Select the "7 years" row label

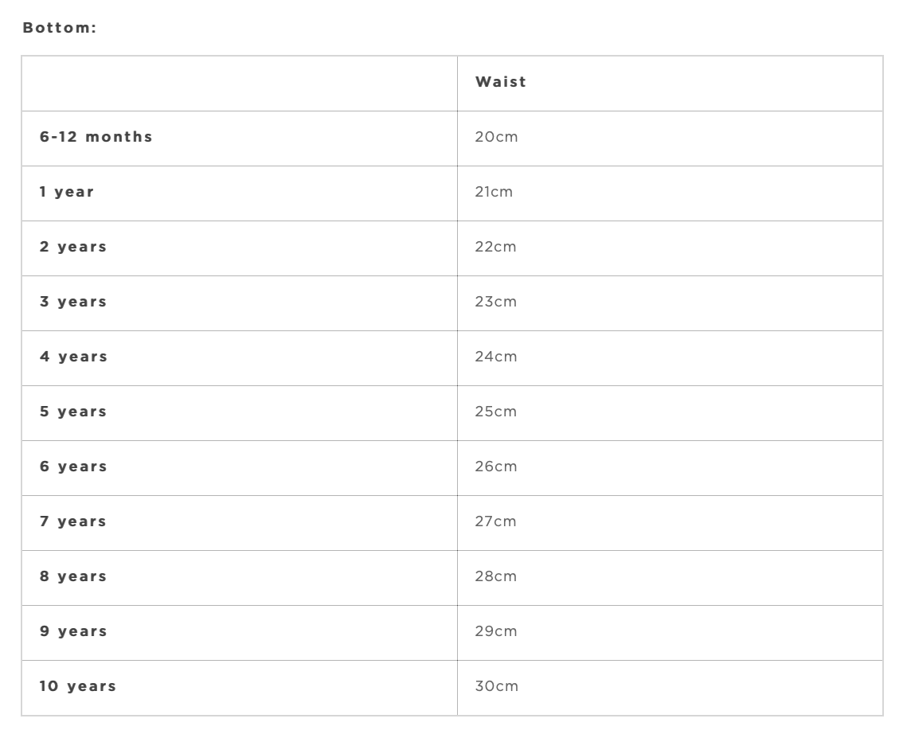[73, 521]
